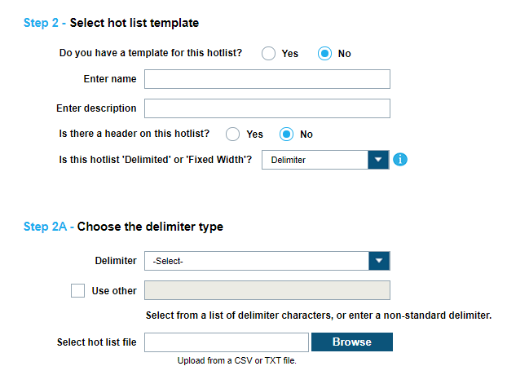Click the 'Upload from a CSV or TXT file' hint
The height and width of the screenshot is (375, 507).
pyautogui.click(x=236, y=360)
